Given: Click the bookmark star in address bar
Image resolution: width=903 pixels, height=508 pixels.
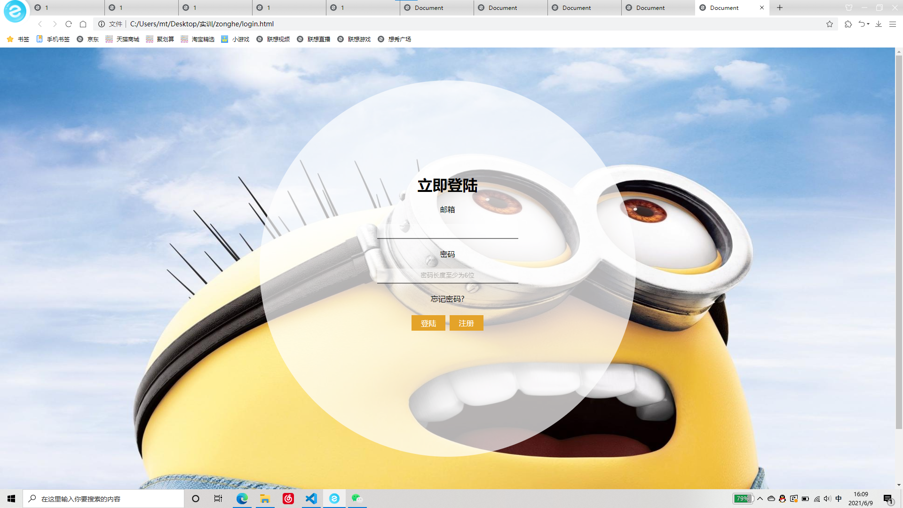Looking at the screenshot, I should coord(830,24).
